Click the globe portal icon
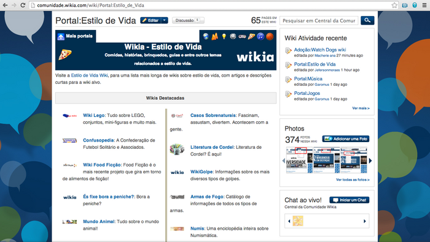This screenshot has height=242, width=430. (206, 36)
